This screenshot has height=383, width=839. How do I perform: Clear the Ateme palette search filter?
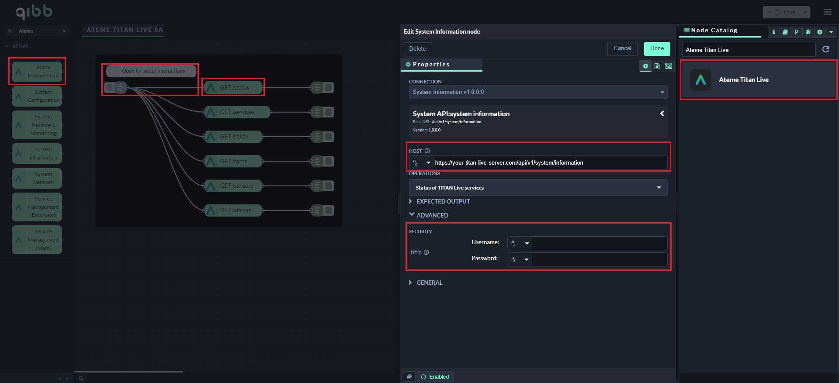(64, 31)
